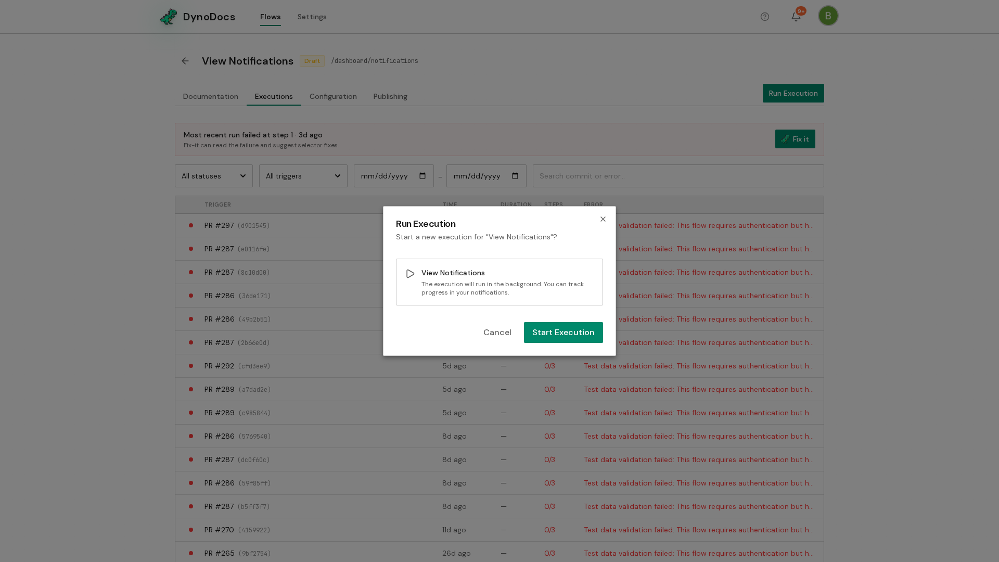Open the Settings navigation tab
Screen dimensions: 999x562
coord(312,17)
